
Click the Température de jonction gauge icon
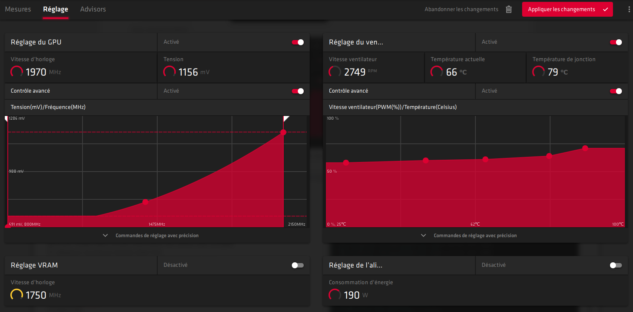pos(538,72)
